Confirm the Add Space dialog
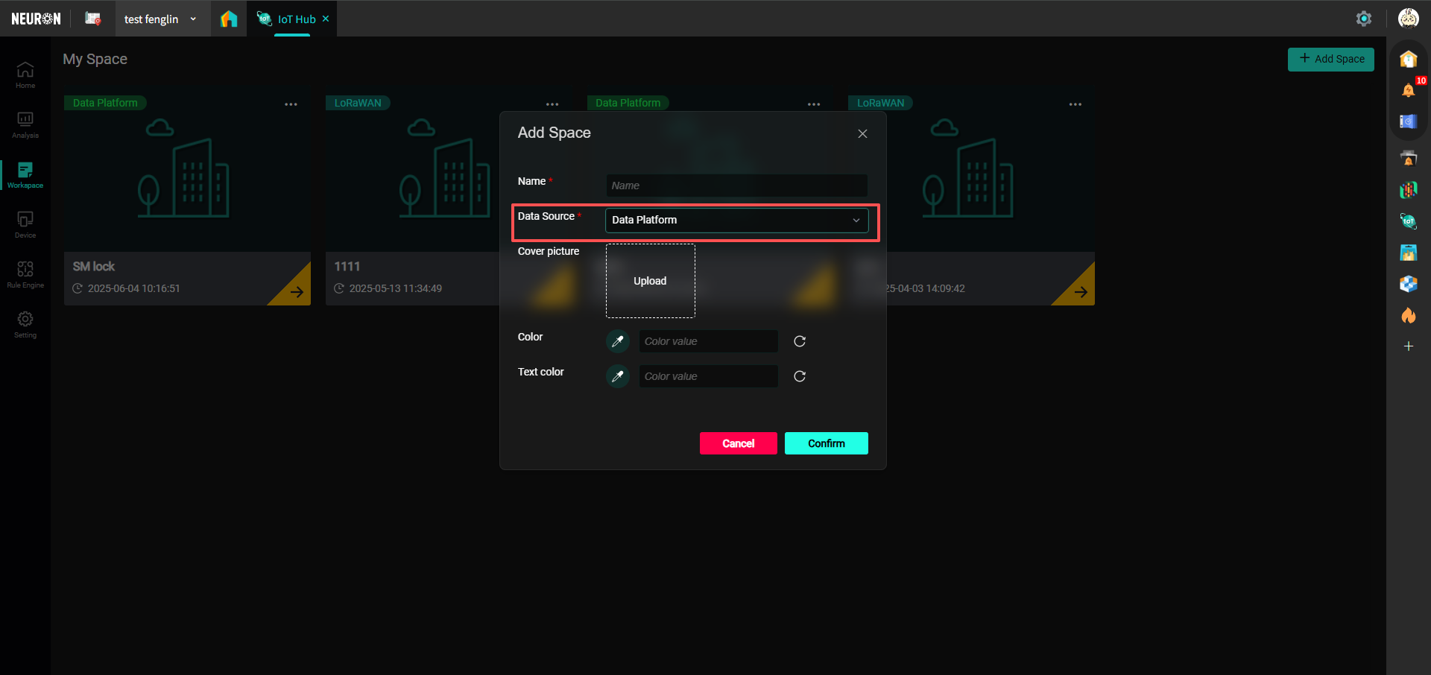The height and width of the screenshot is (675, 1431). (x=826, y=443)
